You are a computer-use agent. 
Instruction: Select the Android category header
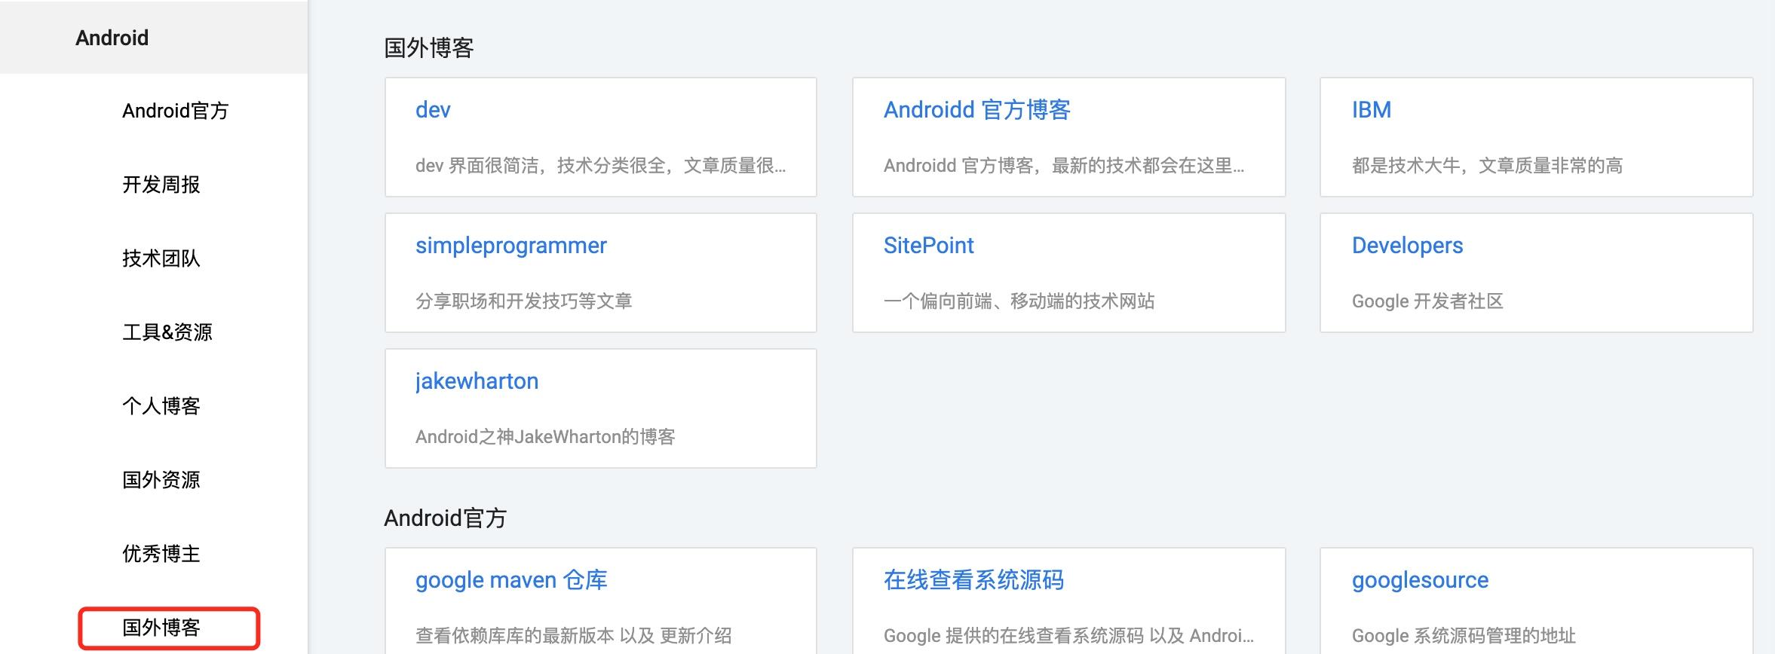click(112, 37)
